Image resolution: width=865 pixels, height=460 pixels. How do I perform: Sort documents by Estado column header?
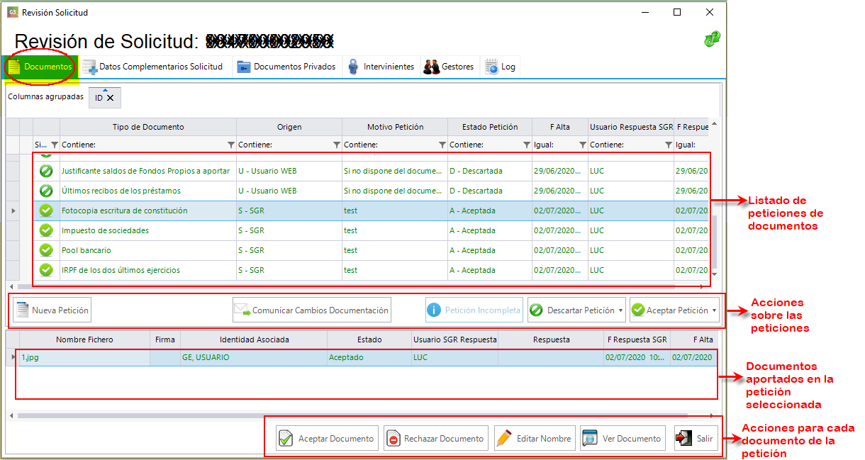pyautogui.click(x=369, y=340)
